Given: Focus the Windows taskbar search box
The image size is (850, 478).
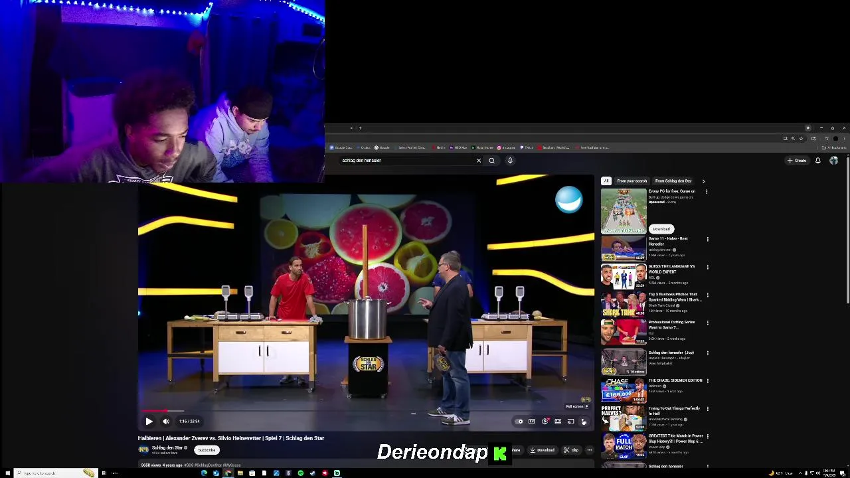Looking at the screenshot, I should [55, 473].
